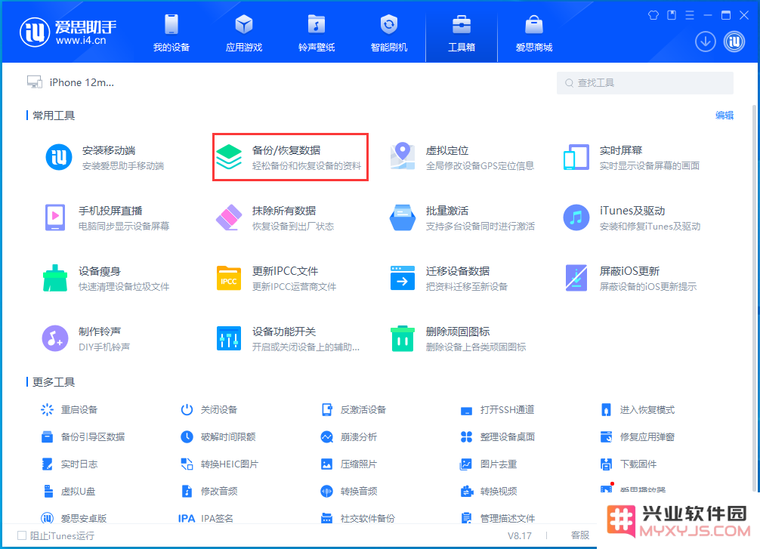
Task: Open 图片去重 tool
Action: coord(489,464)
